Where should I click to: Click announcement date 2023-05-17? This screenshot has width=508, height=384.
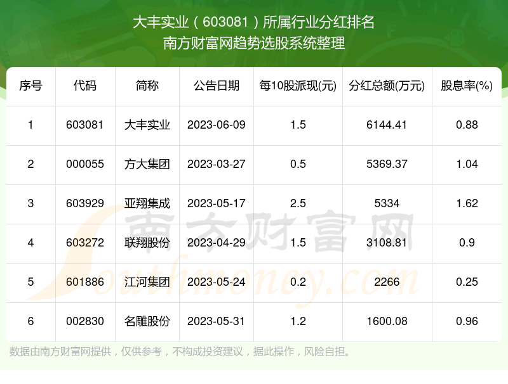coord(217,203)
